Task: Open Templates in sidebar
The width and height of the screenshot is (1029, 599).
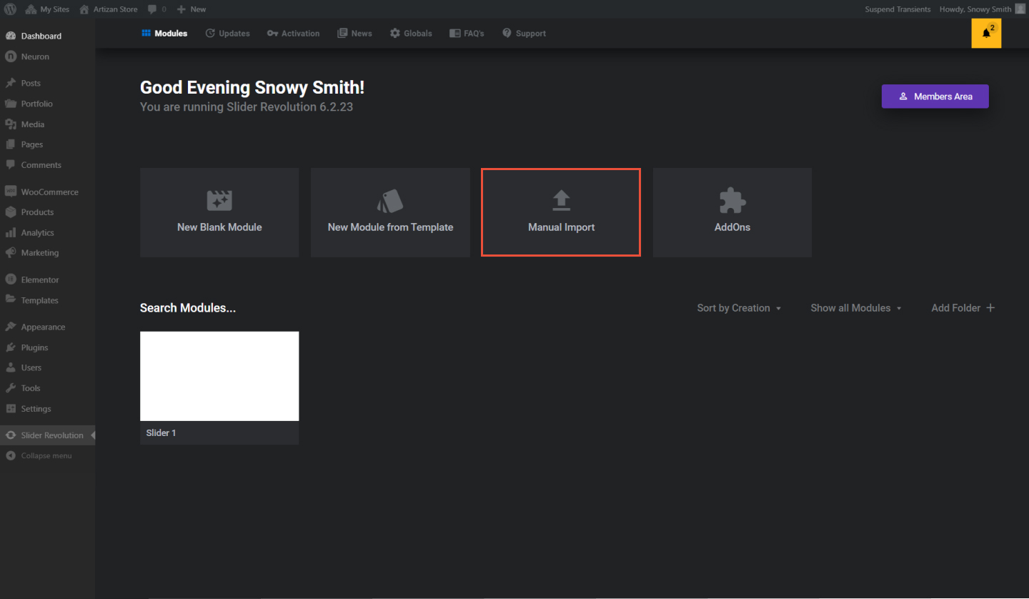Action: click(47, 300)
